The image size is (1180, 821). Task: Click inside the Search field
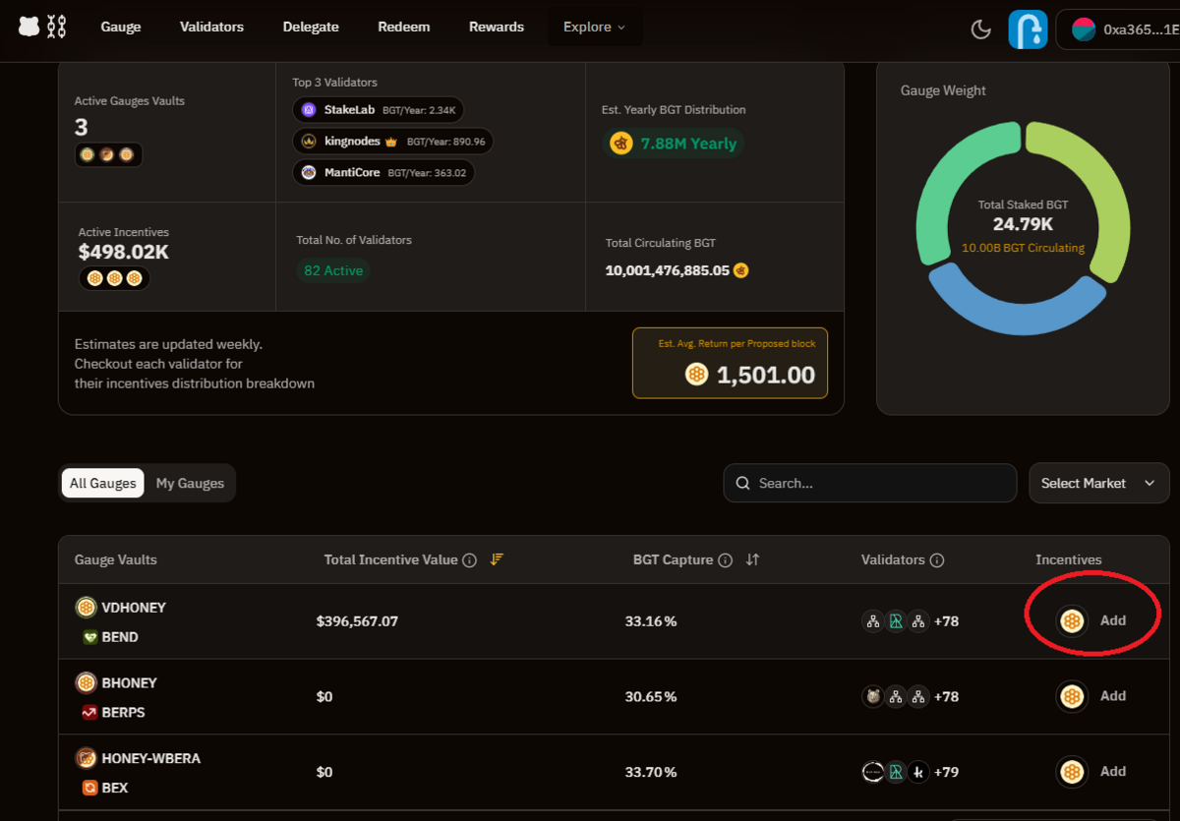click(869, 483)
